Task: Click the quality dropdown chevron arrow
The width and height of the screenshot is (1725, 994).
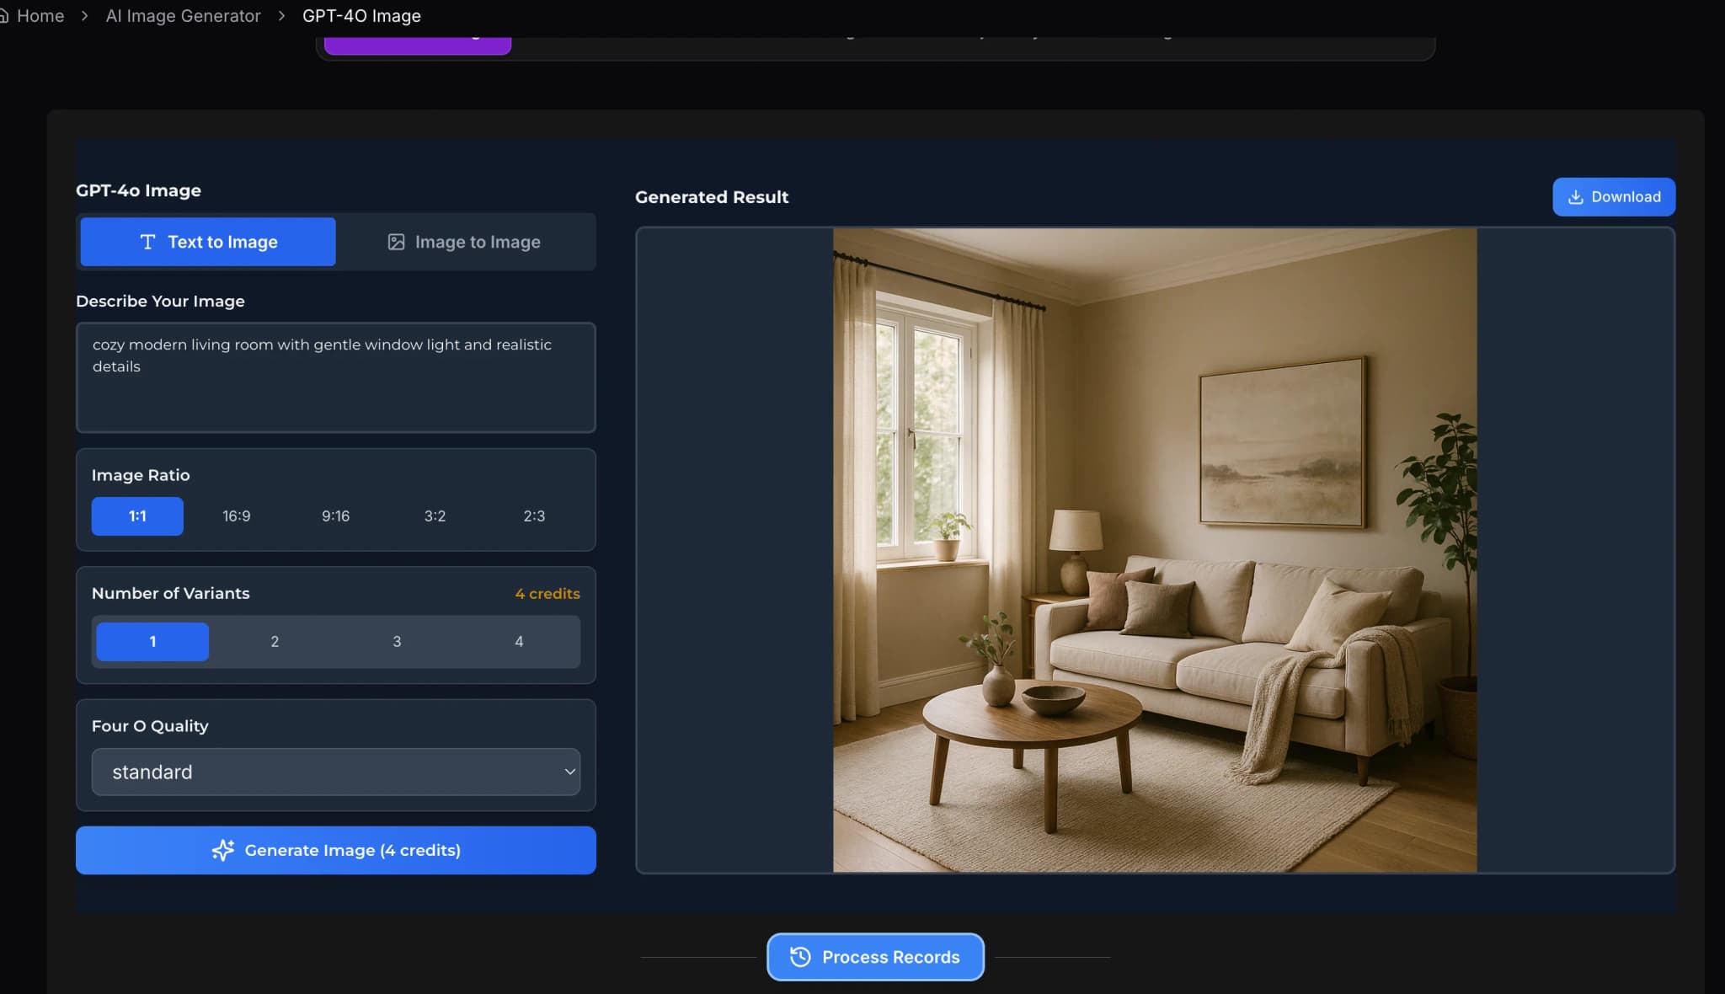Action: click(x=570, y=772)
